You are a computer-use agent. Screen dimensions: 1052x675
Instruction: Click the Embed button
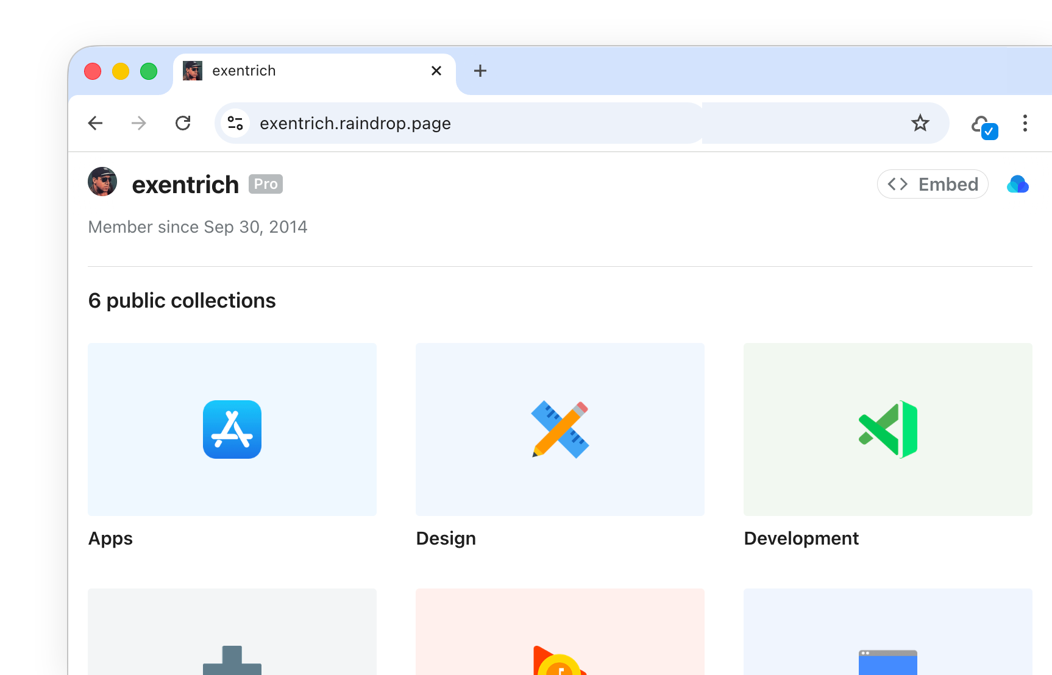tap(933, 184)
